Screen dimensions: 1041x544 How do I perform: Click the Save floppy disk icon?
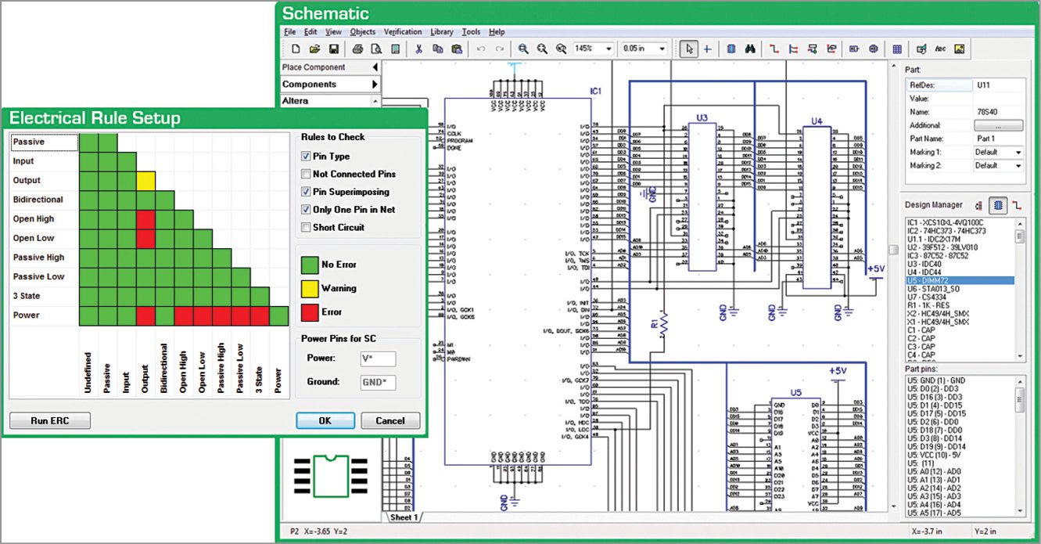coord(334,49)
